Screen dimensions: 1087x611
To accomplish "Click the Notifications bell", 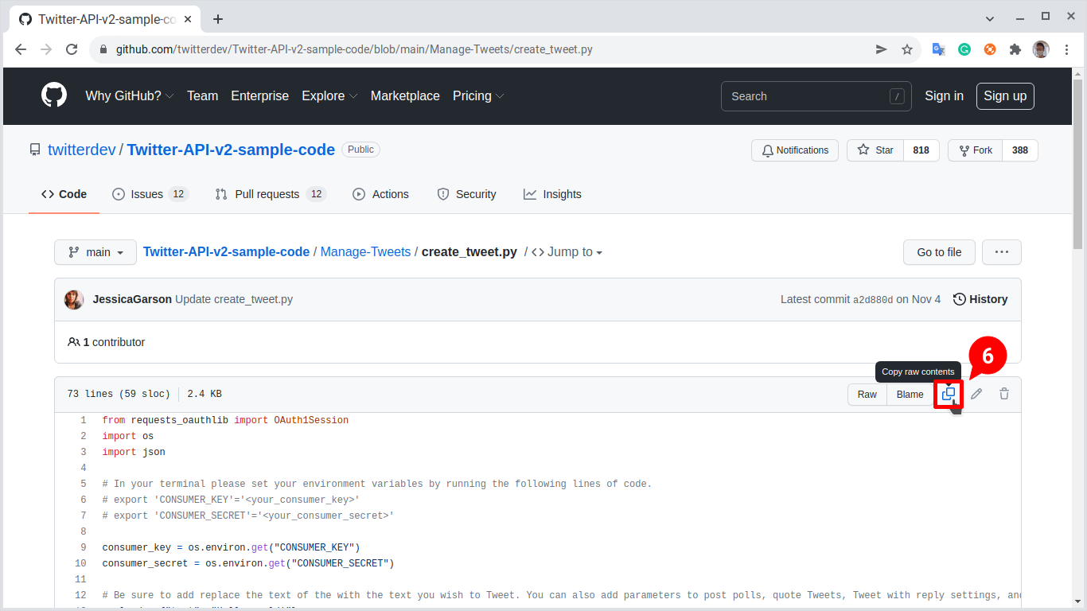I will [x=794, y=150].
